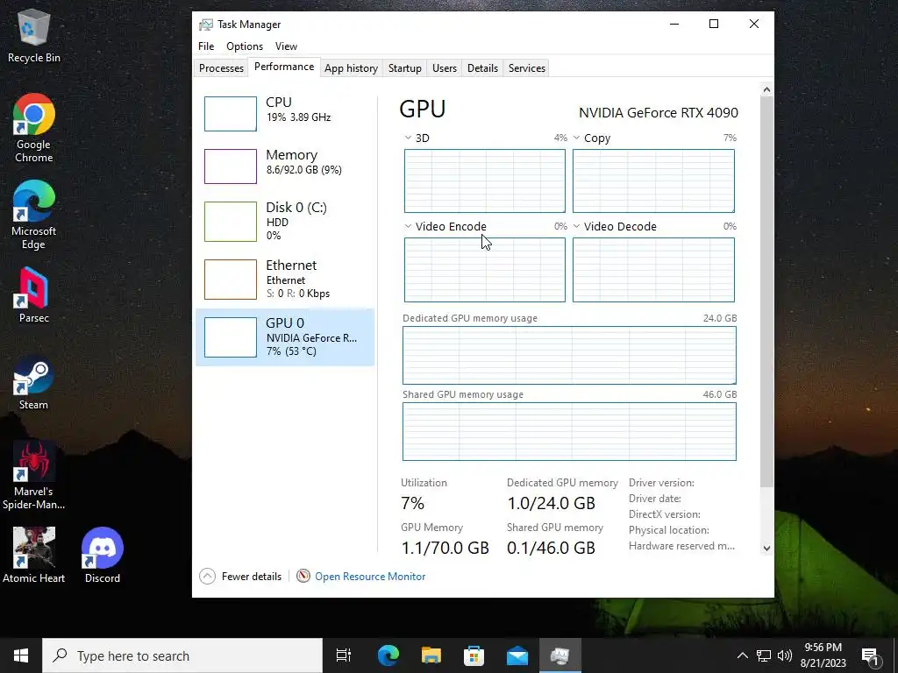Select CPU in the performance list
This screenshot has width=898, height=673.
click(x=285, y=114)
